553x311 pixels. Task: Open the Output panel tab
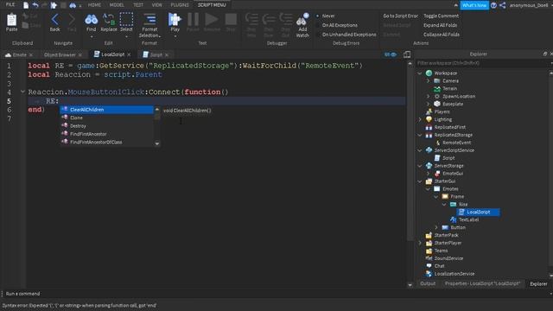point(428,283)
